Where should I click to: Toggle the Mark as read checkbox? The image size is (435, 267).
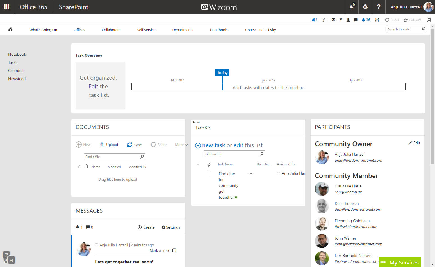[x=174, y=250]
